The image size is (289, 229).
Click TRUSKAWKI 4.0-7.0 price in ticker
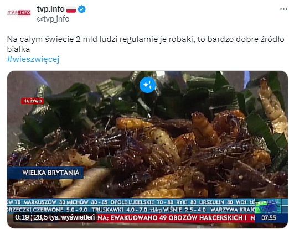tap(120, 210)
